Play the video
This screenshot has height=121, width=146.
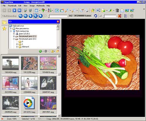point(31,16)
